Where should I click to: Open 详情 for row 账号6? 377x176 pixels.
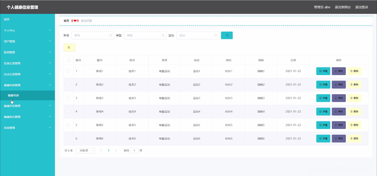pyautogui.click(x=323, y=138)
